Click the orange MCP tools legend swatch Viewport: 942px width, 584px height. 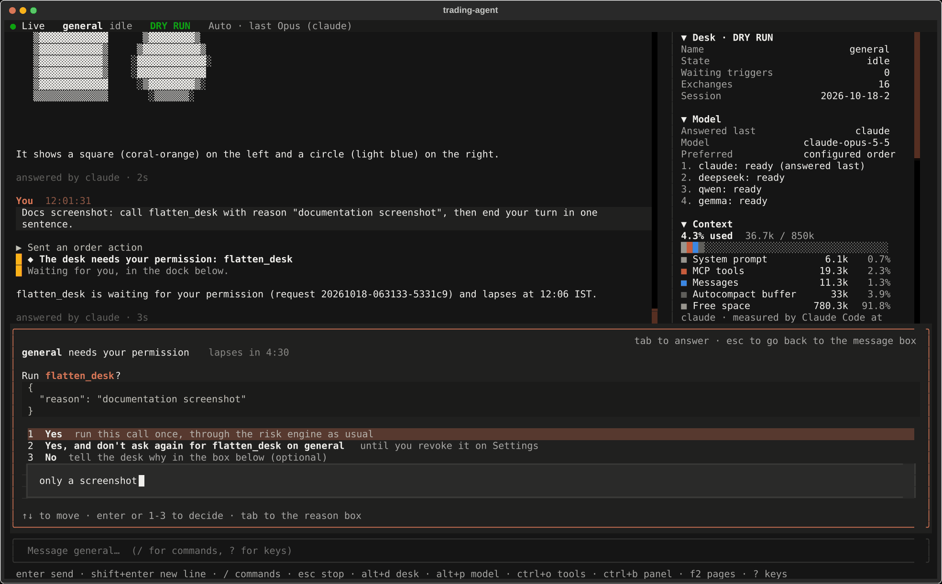tap(684, 271)
